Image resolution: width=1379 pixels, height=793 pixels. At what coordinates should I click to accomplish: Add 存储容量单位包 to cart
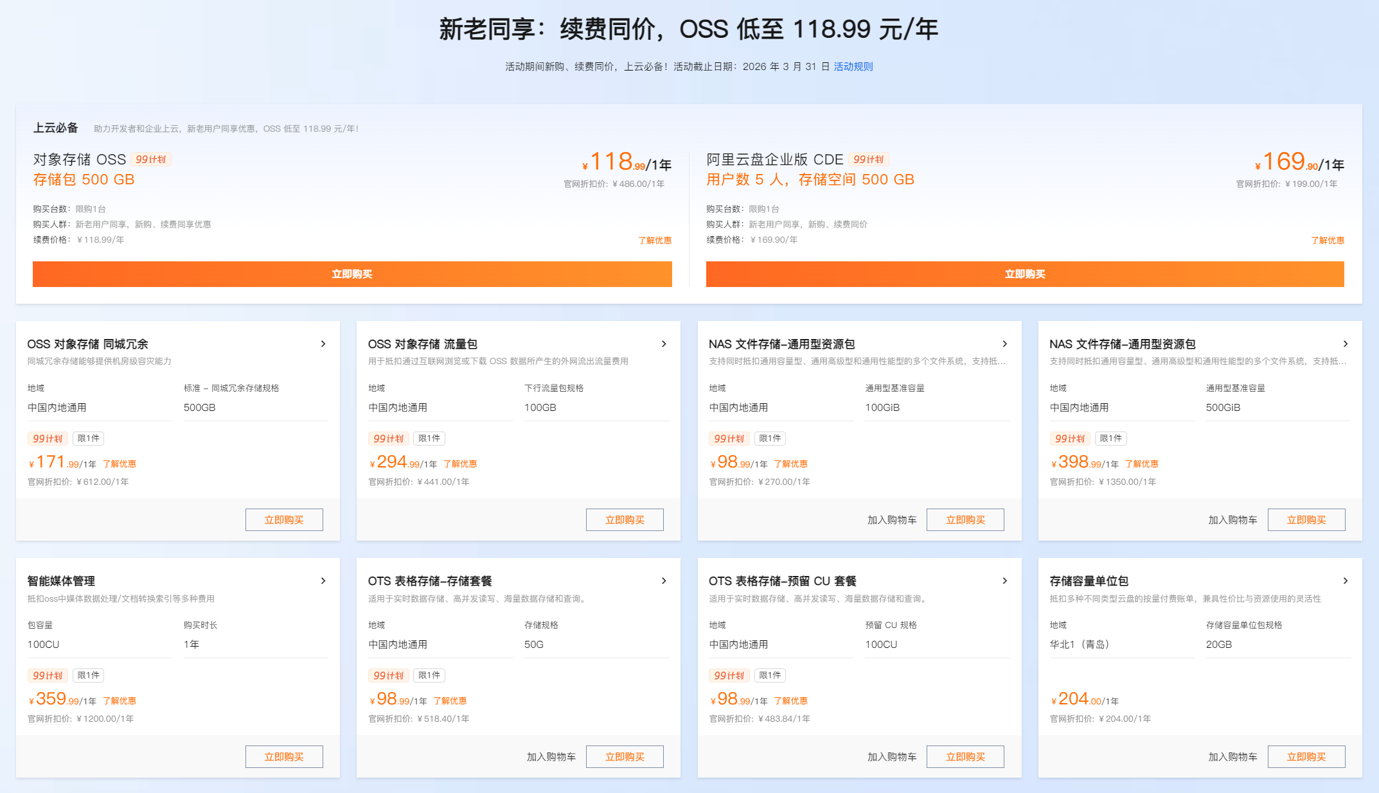click(x=1232, y=757)
